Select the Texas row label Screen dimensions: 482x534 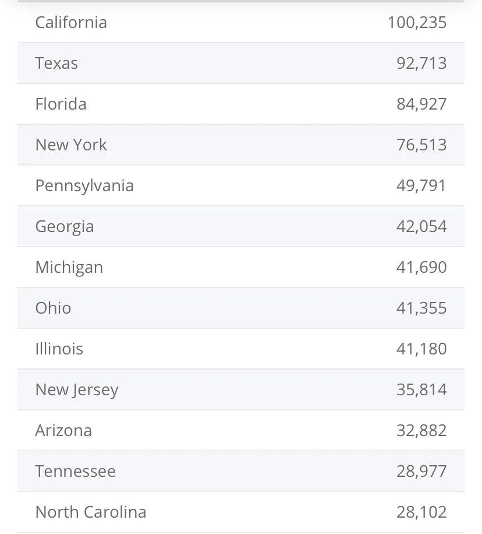pos(56,64)
